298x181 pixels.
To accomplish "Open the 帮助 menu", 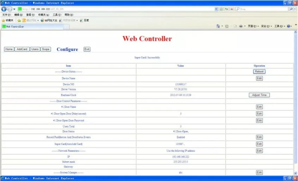I will click(69, 14).
